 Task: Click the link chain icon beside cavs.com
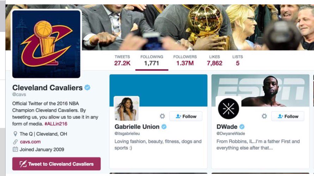click(15, 142)
